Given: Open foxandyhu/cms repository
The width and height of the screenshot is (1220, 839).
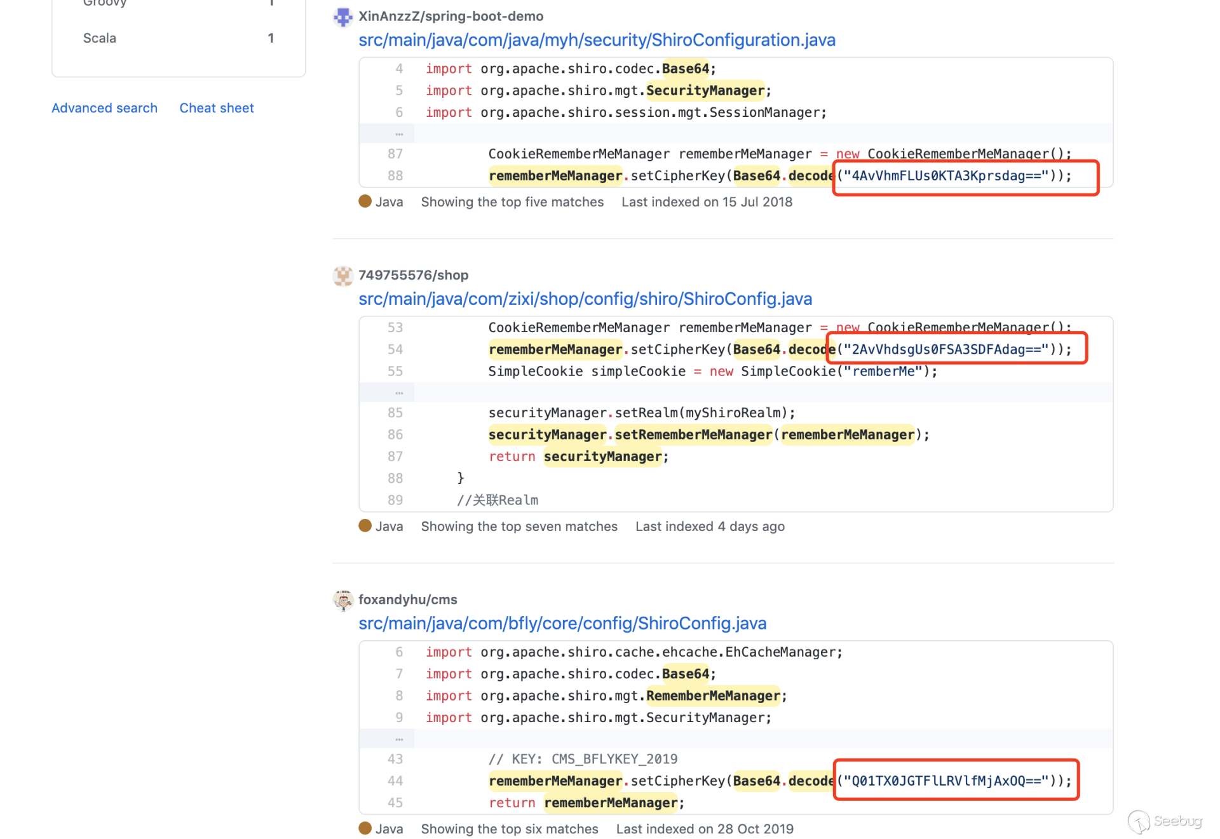Looking at the screenshot, I should (x=407, y=600).
